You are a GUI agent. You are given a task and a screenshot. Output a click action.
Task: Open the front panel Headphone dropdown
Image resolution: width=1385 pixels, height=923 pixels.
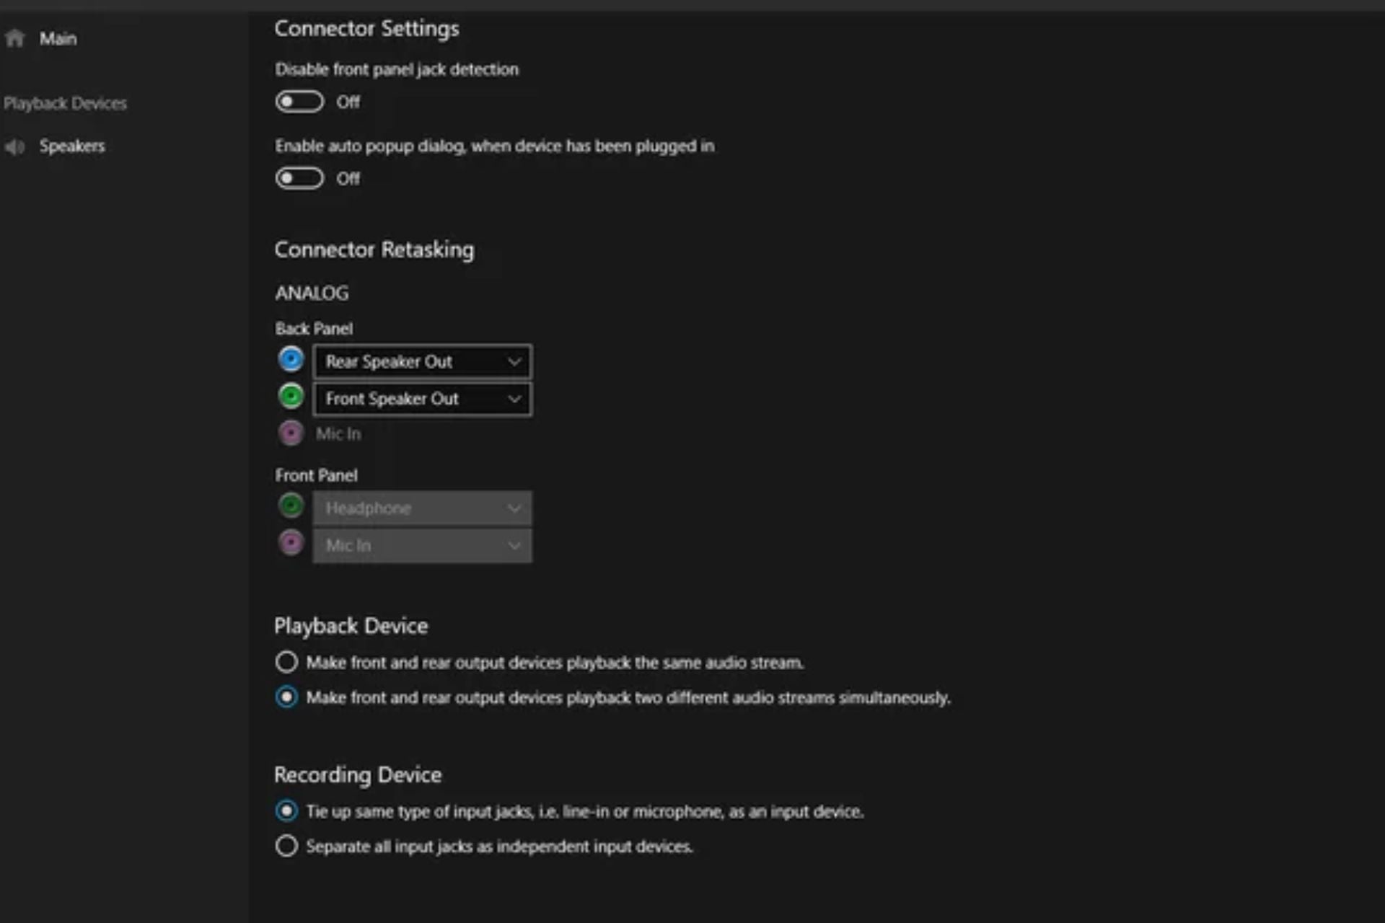pyautogui.click(x=422, y=508)
